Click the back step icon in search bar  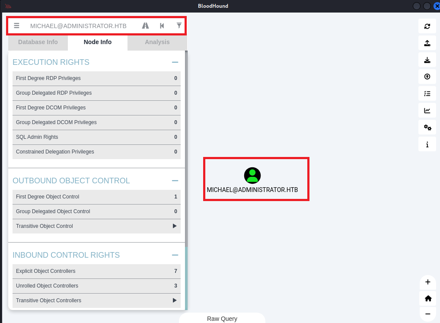pos(162,26)
